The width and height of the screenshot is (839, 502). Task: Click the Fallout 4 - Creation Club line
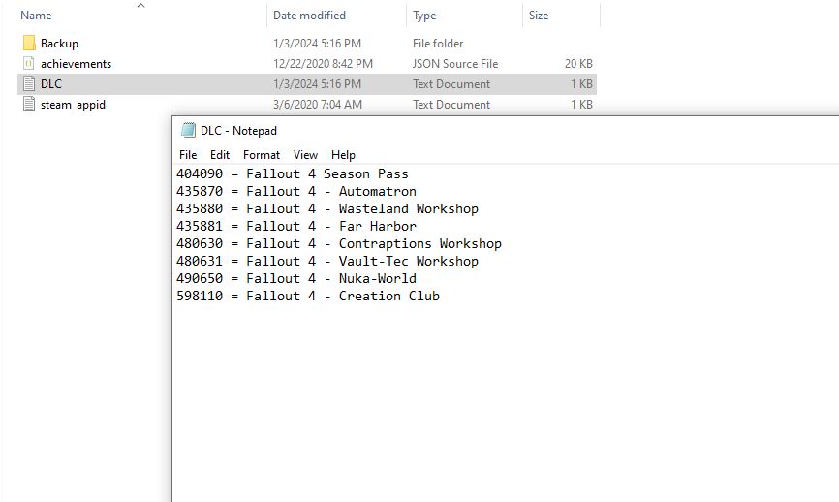tap(308, 296)
